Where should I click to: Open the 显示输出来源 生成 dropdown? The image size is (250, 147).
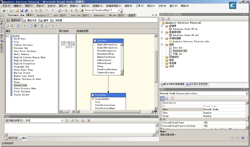coord(62,121)
